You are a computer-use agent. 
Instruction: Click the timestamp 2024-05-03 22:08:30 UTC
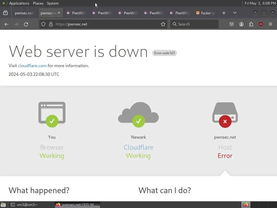click(34, 74)
